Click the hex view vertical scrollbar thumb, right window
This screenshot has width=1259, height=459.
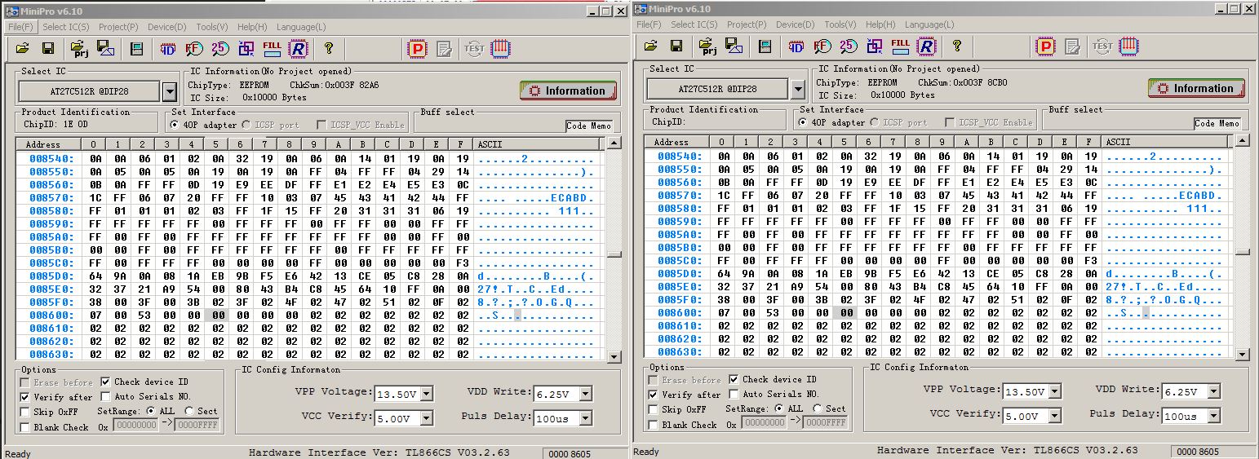(1242, 252)
